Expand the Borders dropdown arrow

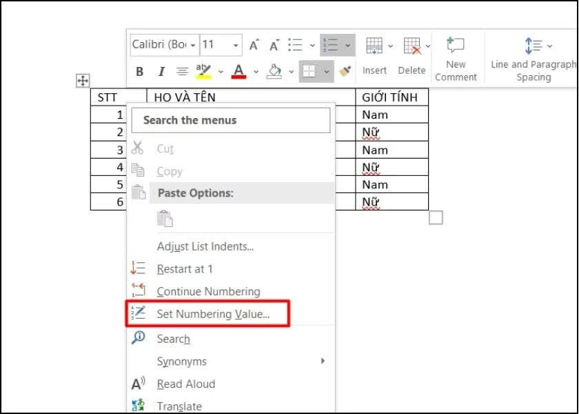[327, 71]
